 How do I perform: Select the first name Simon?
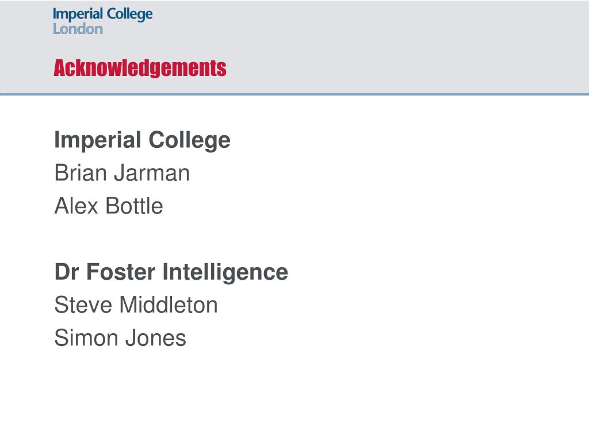[86, 338]
